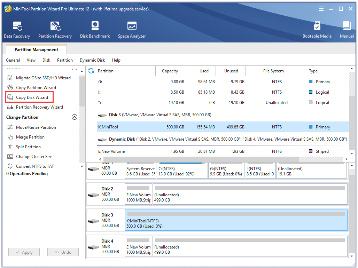Select Migrate OS to SSD/HD Wizard
This screenshot has width=358, height=268.
(39, 78)
